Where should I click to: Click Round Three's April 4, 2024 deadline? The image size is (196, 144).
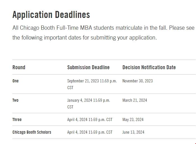90,120
